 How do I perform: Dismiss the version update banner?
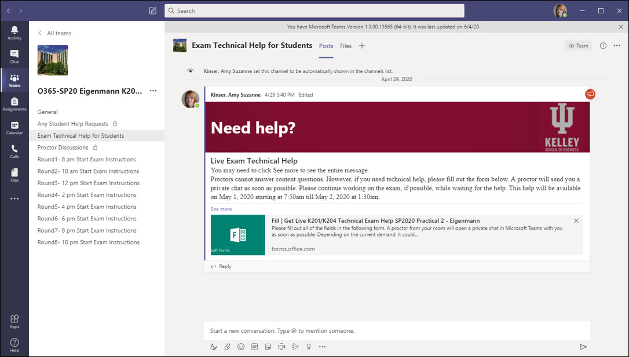tap(620, 27)
